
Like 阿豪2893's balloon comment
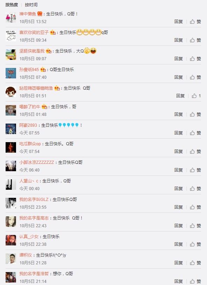click(195, 133)
